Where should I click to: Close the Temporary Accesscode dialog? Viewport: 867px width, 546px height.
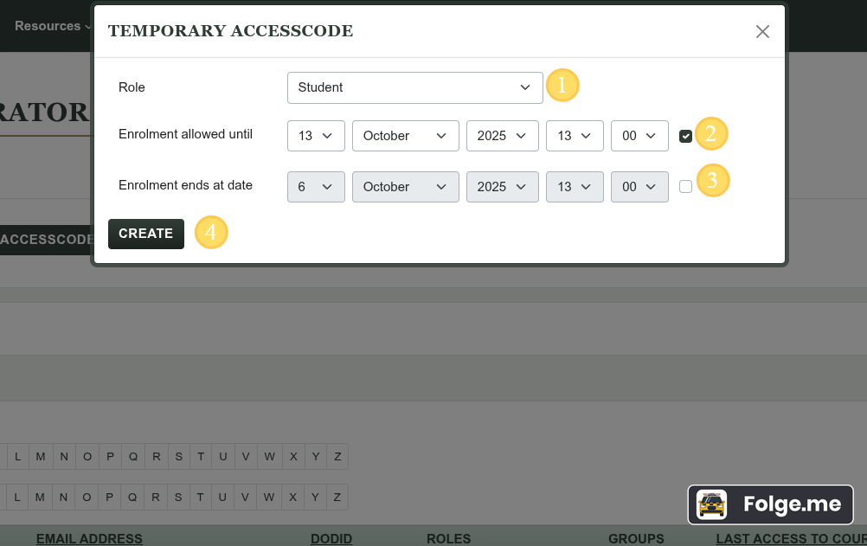[762, 32]
